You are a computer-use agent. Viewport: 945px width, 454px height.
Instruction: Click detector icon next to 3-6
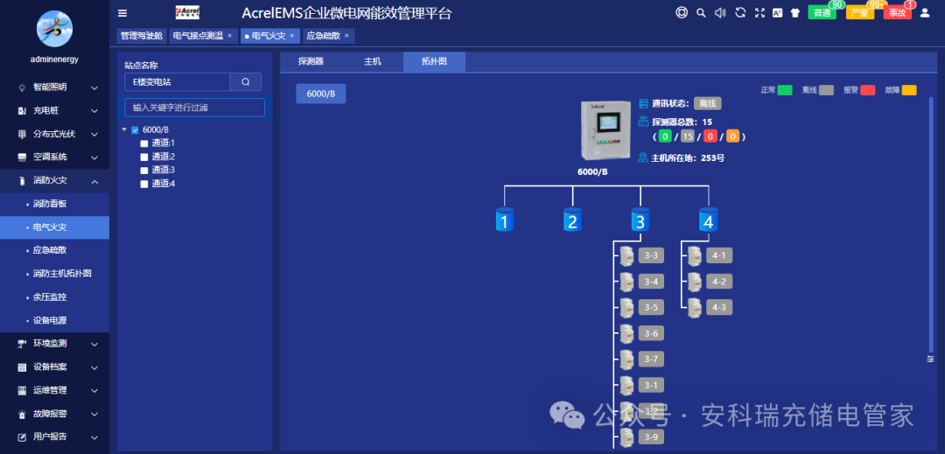tap(626, 333)
